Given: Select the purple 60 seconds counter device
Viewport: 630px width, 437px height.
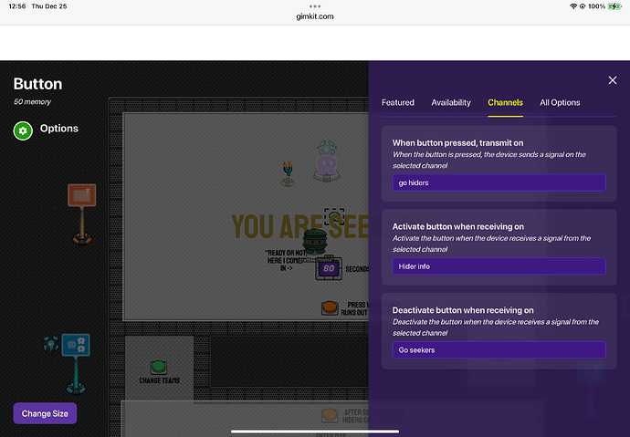Looking at the screenshot, I should [x=329, y=268].
